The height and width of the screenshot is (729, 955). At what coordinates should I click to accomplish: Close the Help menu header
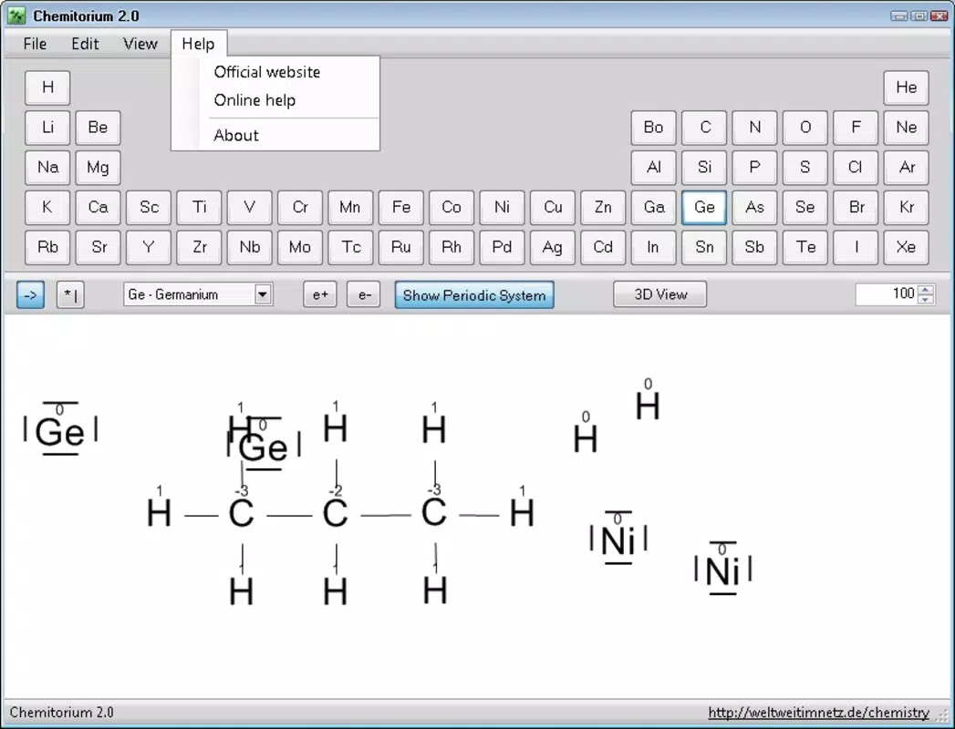(x=199, y=44)
